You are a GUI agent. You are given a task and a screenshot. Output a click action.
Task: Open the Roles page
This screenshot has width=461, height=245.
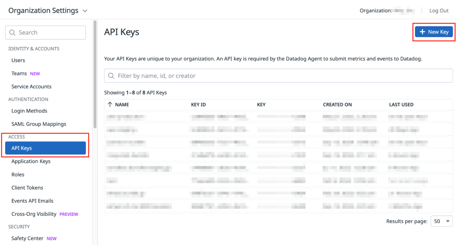[x=18, y=175]
